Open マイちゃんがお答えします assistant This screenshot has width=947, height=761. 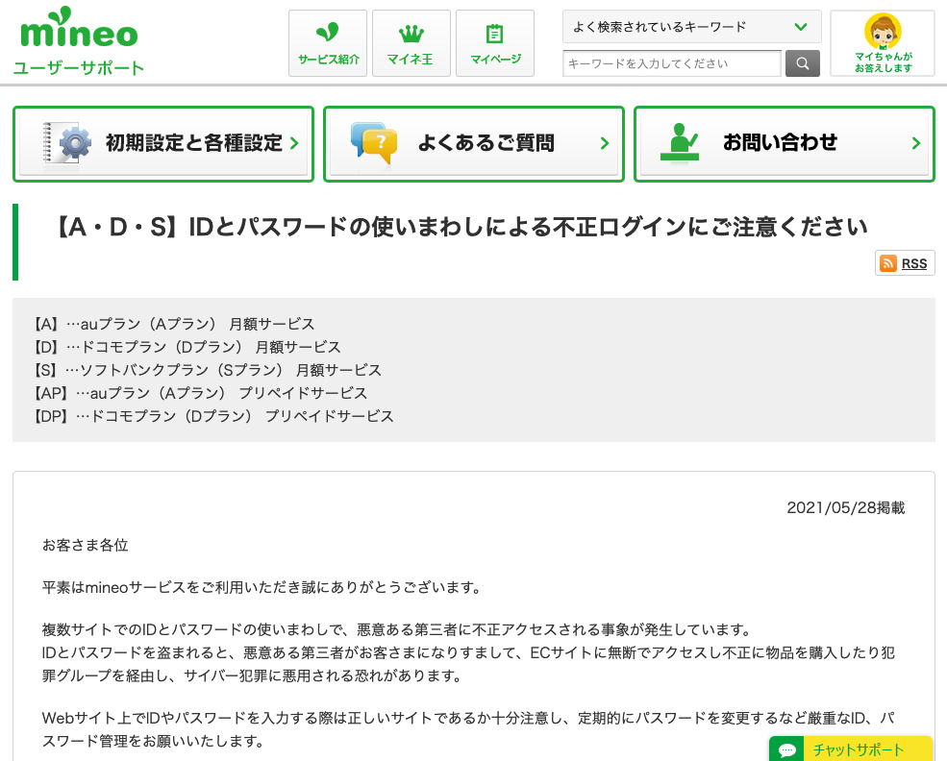click(x=883, y=43)
